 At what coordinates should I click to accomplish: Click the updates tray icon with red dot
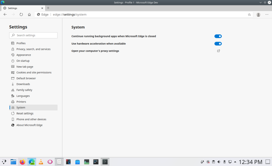[208, 162]
